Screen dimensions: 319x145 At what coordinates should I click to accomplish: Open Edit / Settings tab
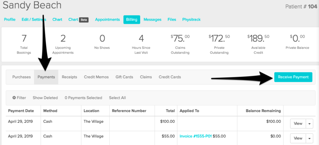click(x=34, y=20)
